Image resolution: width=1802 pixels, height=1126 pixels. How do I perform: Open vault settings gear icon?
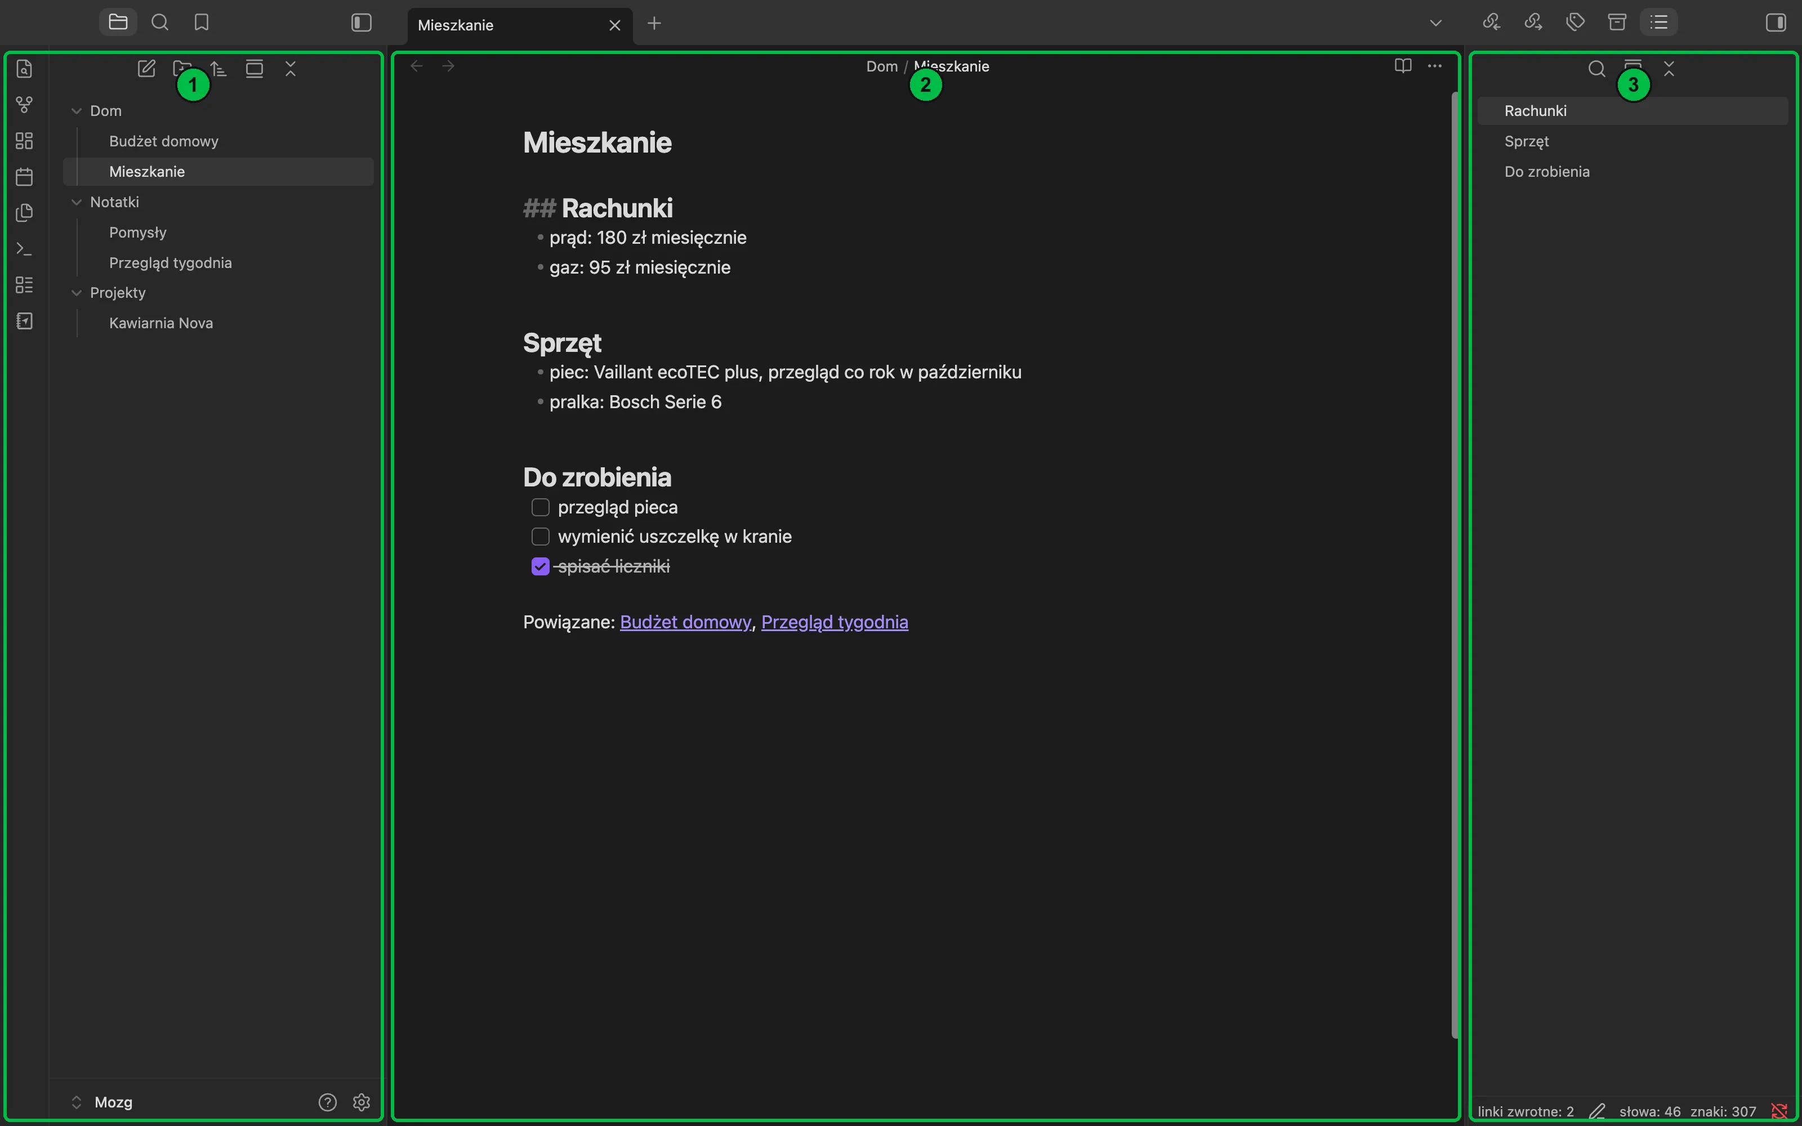click(361, 1102)
